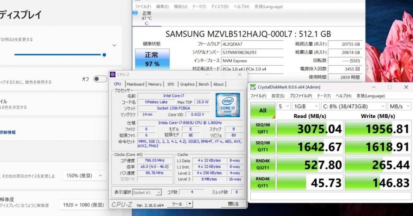Click the total host reads value 20755 GB

(345, 44)
